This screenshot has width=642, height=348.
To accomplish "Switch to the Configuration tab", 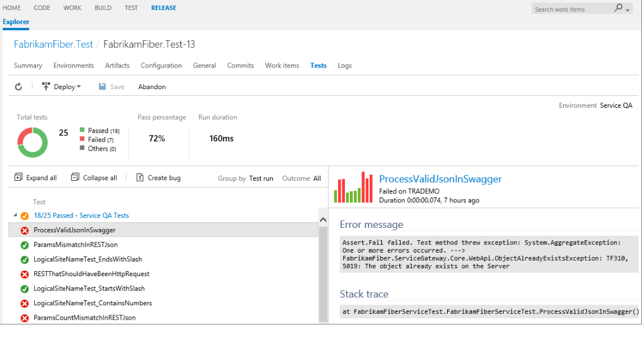I will pyautogui.click(x=161, y=66).
